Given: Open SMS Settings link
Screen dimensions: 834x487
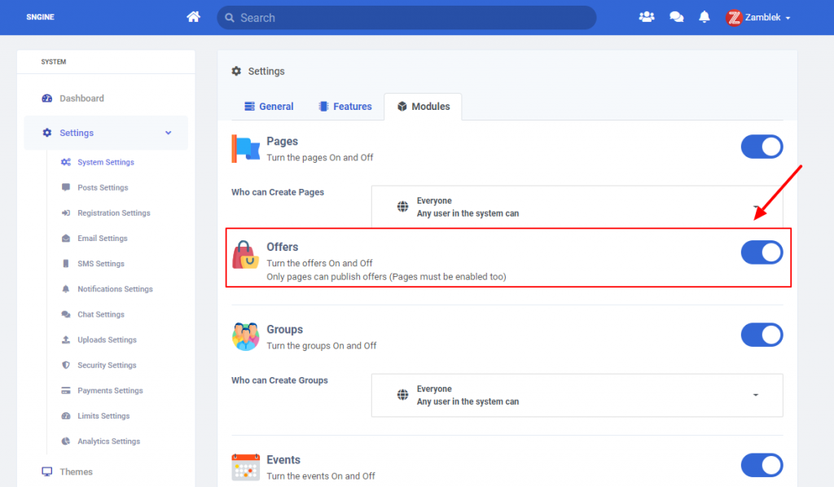Looking at the screenshot, I should (x=101, y=264).
